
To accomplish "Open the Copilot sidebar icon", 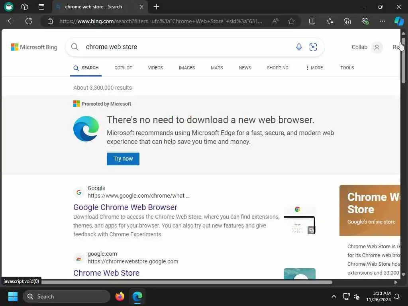I will [399, 21].
